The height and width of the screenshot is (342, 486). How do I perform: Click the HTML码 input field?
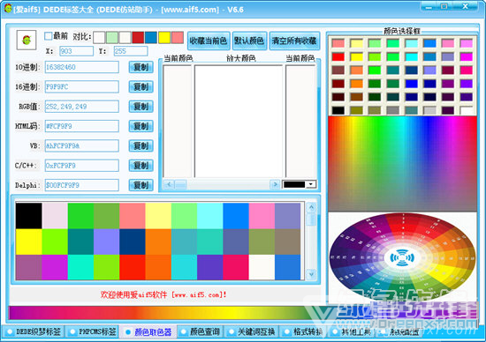point(82,126)
